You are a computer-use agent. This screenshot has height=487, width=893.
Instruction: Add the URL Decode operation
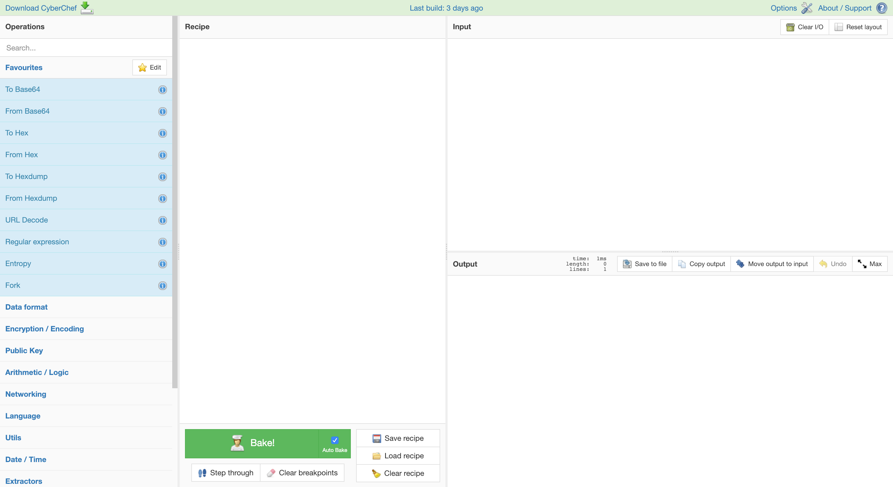[x=27, y=220]
